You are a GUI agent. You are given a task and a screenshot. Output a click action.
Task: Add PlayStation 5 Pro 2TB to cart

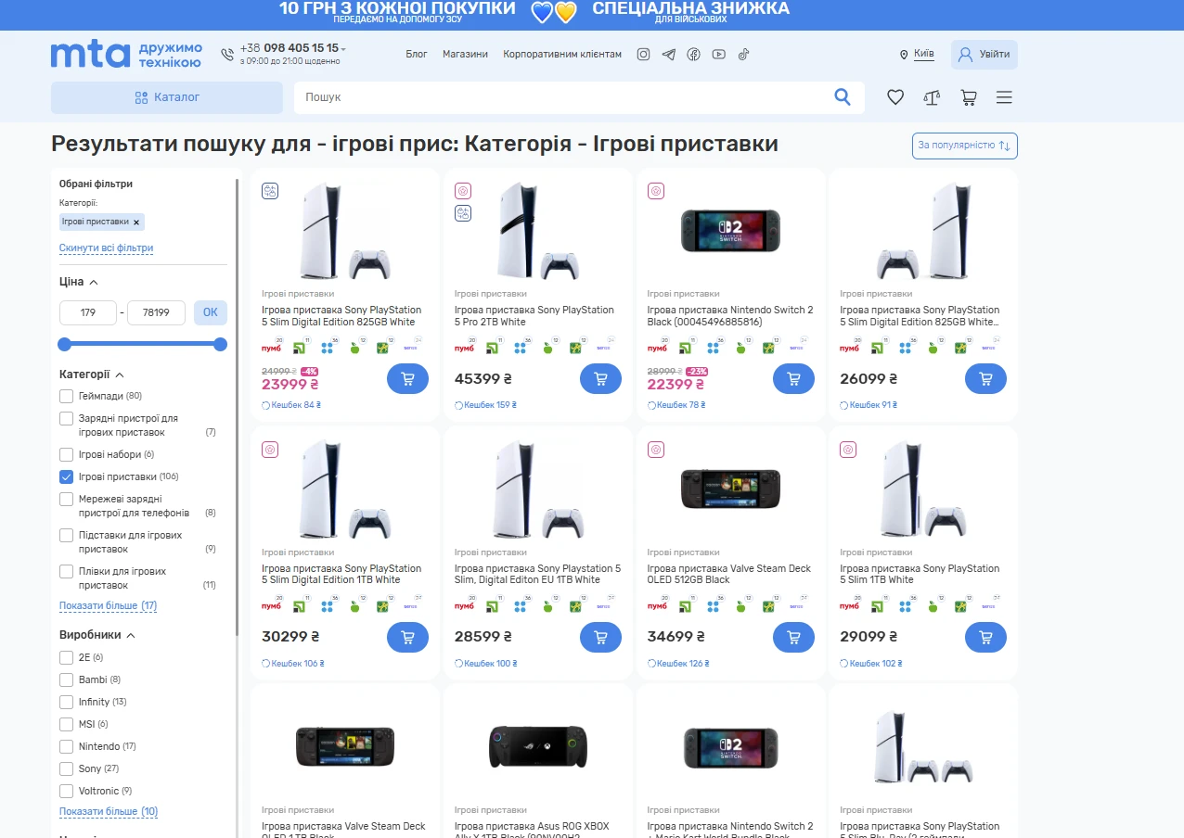600,378
